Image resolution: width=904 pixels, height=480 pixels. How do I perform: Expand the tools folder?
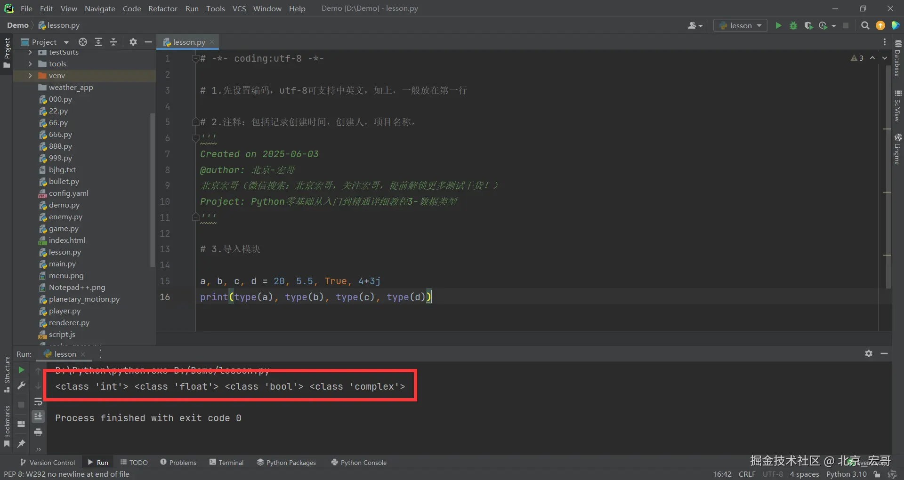[30, 64]
